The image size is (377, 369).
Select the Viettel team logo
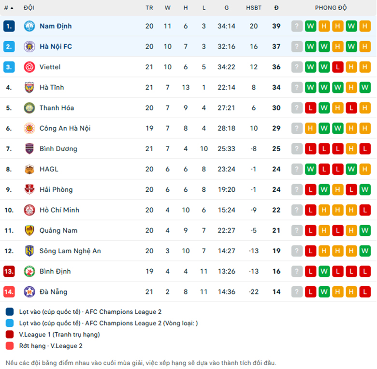point(29,67)
